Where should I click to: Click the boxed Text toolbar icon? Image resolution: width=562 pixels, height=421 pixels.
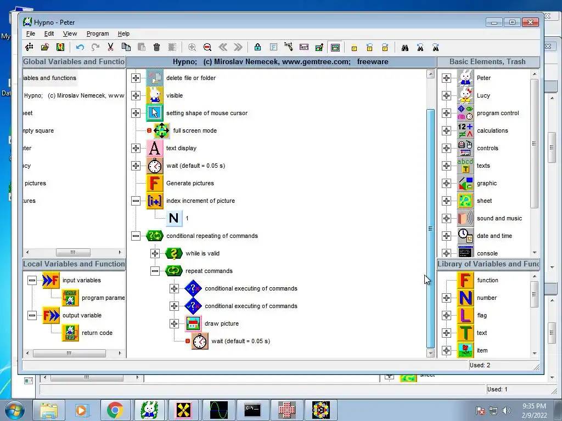click(x=304, y=47)
